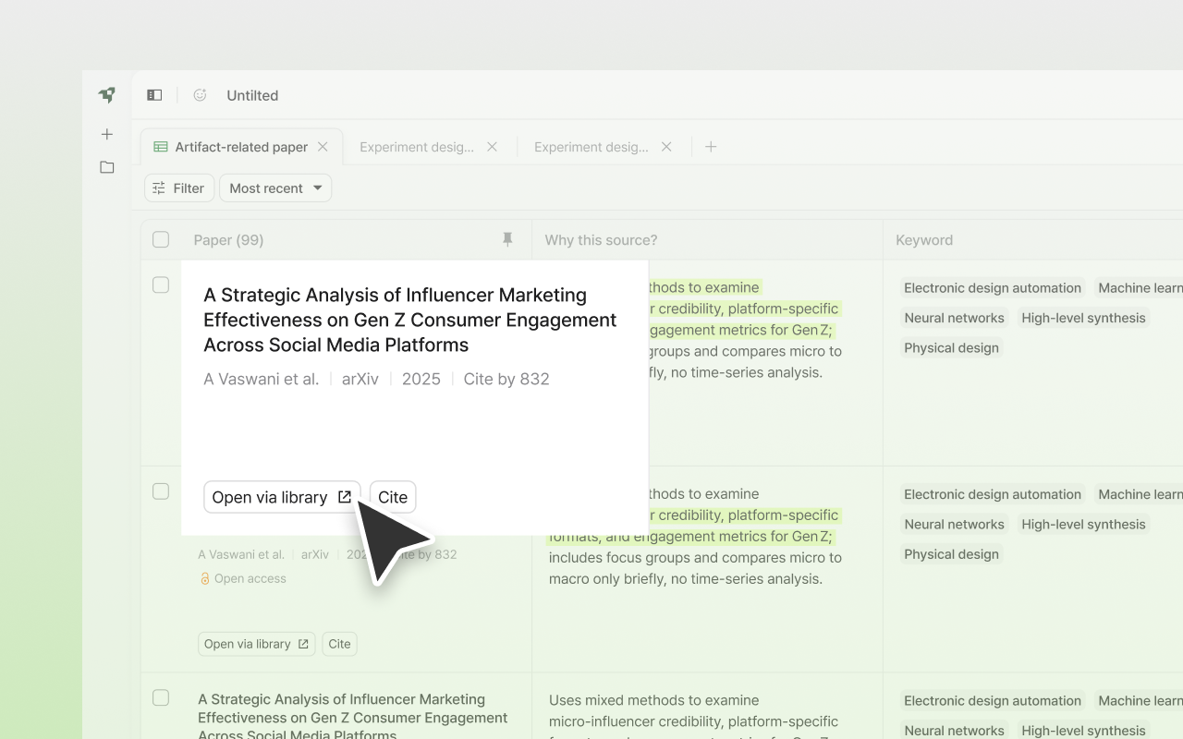Click 'Electronic design automation' tag in the middle row
The height and width of the screenshot is (739, 1183).
[x=993, y=494]
